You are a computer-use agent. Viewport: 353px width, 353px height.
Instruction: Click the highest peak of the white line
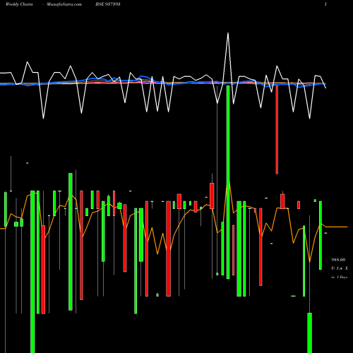228,33
